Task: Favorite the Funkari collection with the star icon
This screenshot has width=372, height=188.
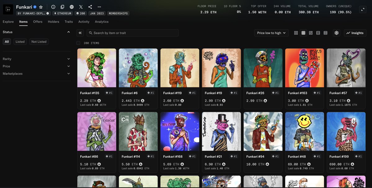Action: 41,7
